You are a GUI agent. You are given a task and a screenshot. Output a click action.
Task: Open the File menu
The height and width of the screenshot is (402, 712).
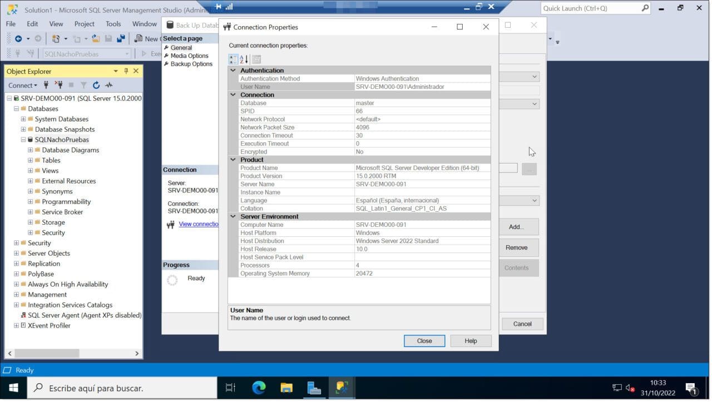point(11,24)
